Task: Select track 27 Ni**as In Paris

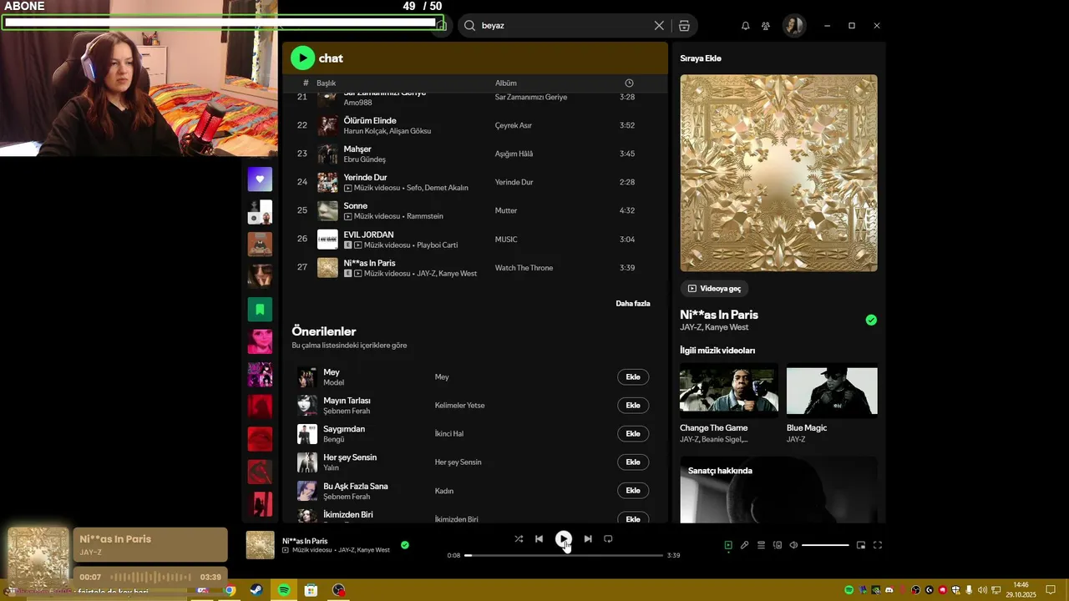Action: pyautogui.click(x=475, y=268)
